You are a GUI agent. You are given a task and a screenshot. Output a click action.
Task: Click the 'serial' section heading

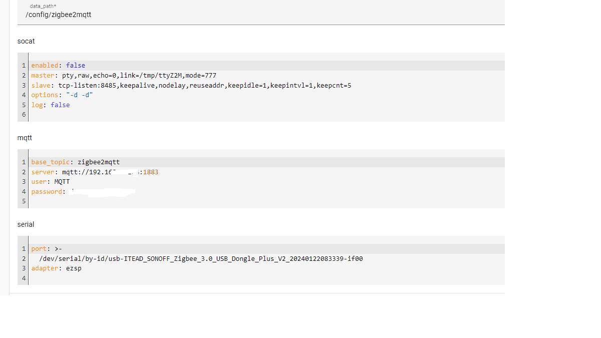[26, 224]
